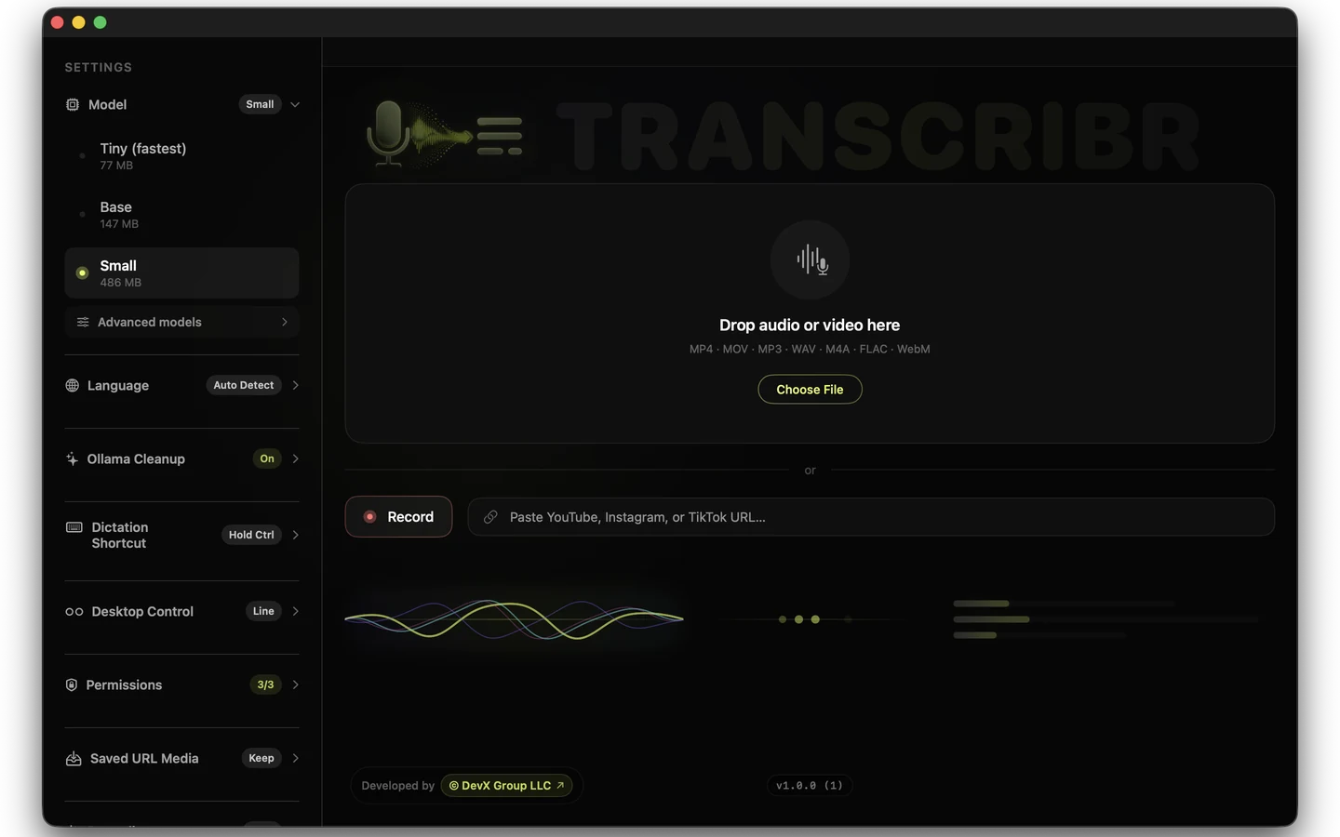Click the Language label
1340x837 pixels.
coord(118,385)
